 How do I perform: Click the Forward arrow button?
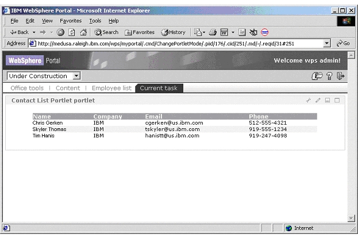pos(43,32)
